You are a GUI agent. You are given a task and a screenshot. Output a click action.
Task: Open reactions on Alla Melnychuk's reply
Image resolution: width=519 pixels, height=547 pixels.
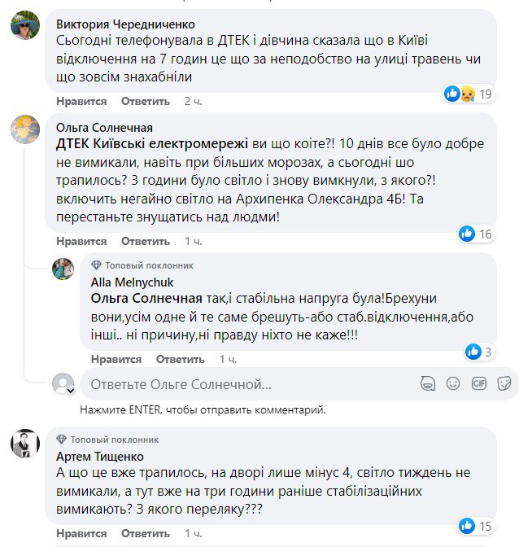point(478,352)
